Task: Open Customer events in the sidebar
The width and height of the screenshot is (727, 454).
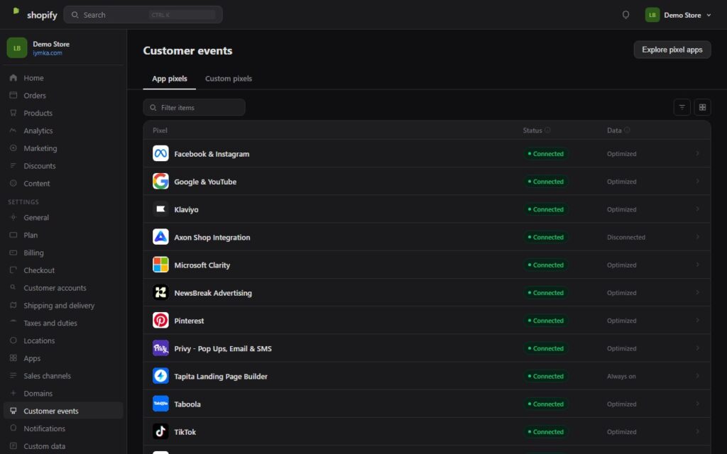Action: point(63,411)
